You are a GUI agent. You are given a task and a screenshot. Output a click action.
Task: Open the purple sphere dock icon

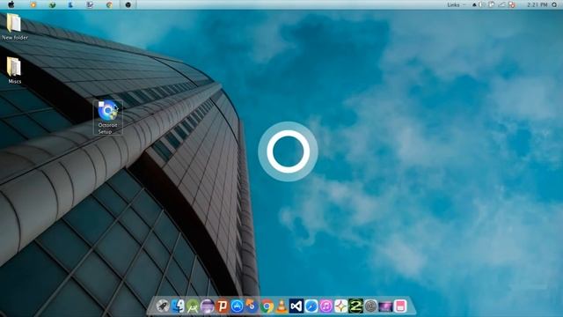[x=208, y=306]
